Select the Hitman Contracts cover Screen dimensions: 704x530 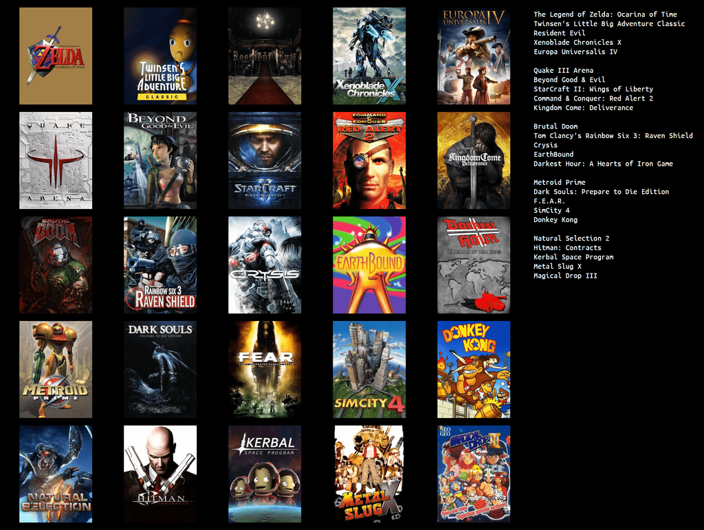click(160, 474)
